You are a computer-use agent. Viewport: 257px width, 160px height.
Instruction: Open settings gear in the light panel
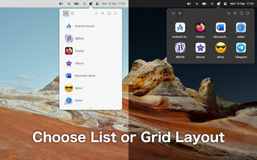[103, 13]
